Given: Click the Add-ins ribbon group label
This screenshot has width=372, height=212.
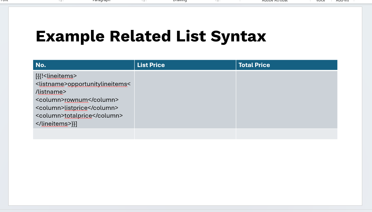Looking at the screenshot, I should (x=342, y=1).
